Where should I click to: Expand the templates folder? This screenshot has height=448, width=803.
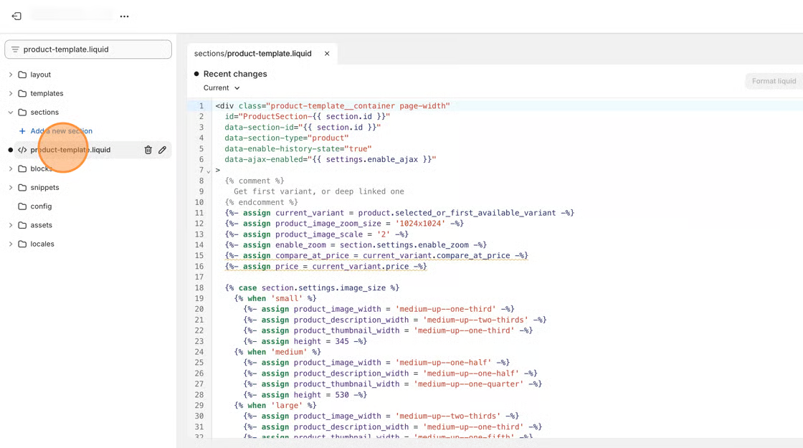point(11,93)
